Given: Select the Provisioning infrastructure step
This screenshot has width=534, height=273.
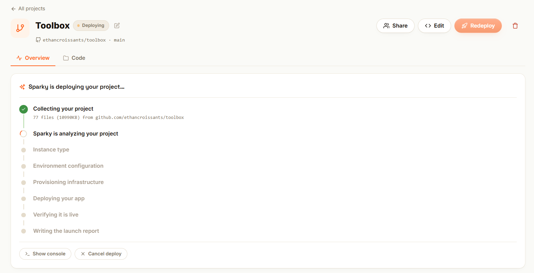Looking at the screenshot, I should tap(68, 182).
